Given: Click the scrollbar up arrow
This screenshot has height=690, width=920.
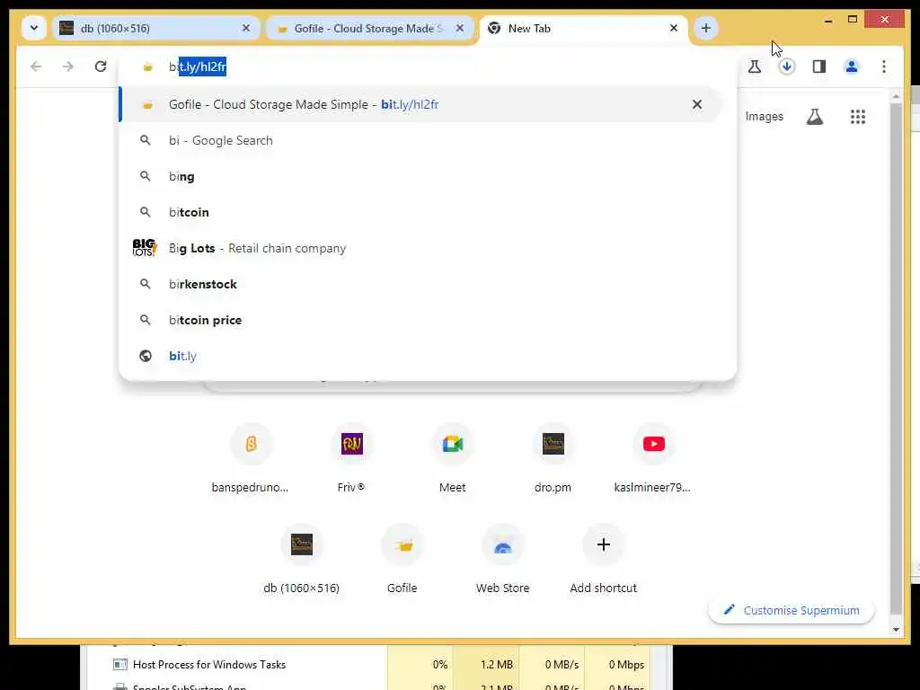Looking at the screenshot, I should tap(896, 95).
